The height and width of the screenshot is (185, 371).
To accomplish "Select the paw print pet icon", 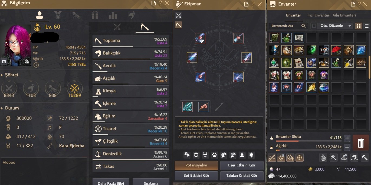I will pyautogui.click(x=214, y=155).
